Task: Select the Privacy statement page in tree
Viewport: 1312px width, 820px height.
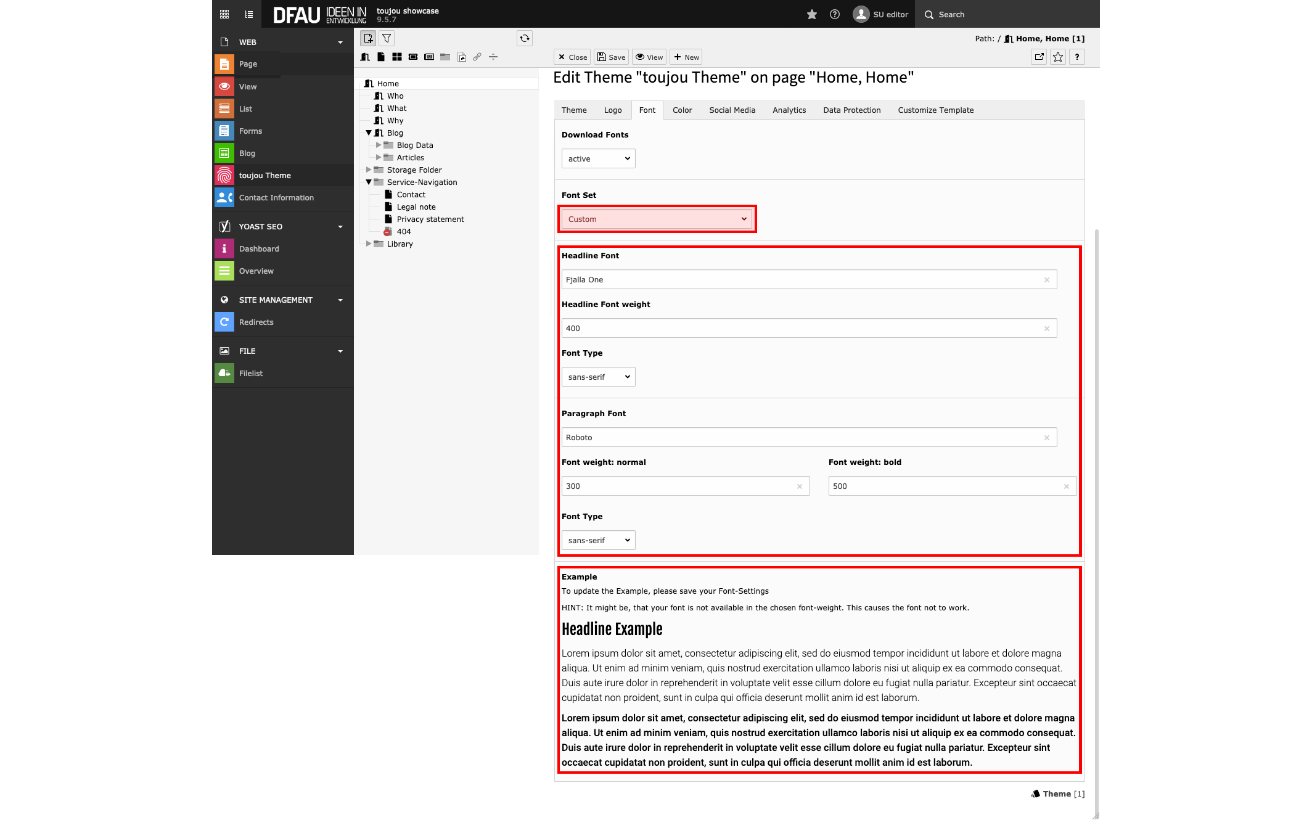Action: point(430,219)
